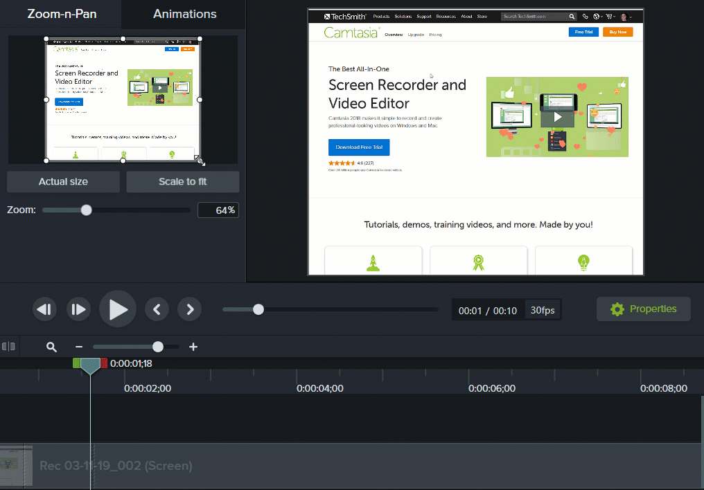Open the Animations tab
The height and width of the screenshot is (490, 704).
coord(184,14)
